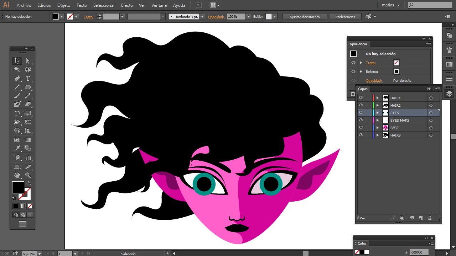
Task: Select the Symbol Sprayer tool
Action: [17, 158]
